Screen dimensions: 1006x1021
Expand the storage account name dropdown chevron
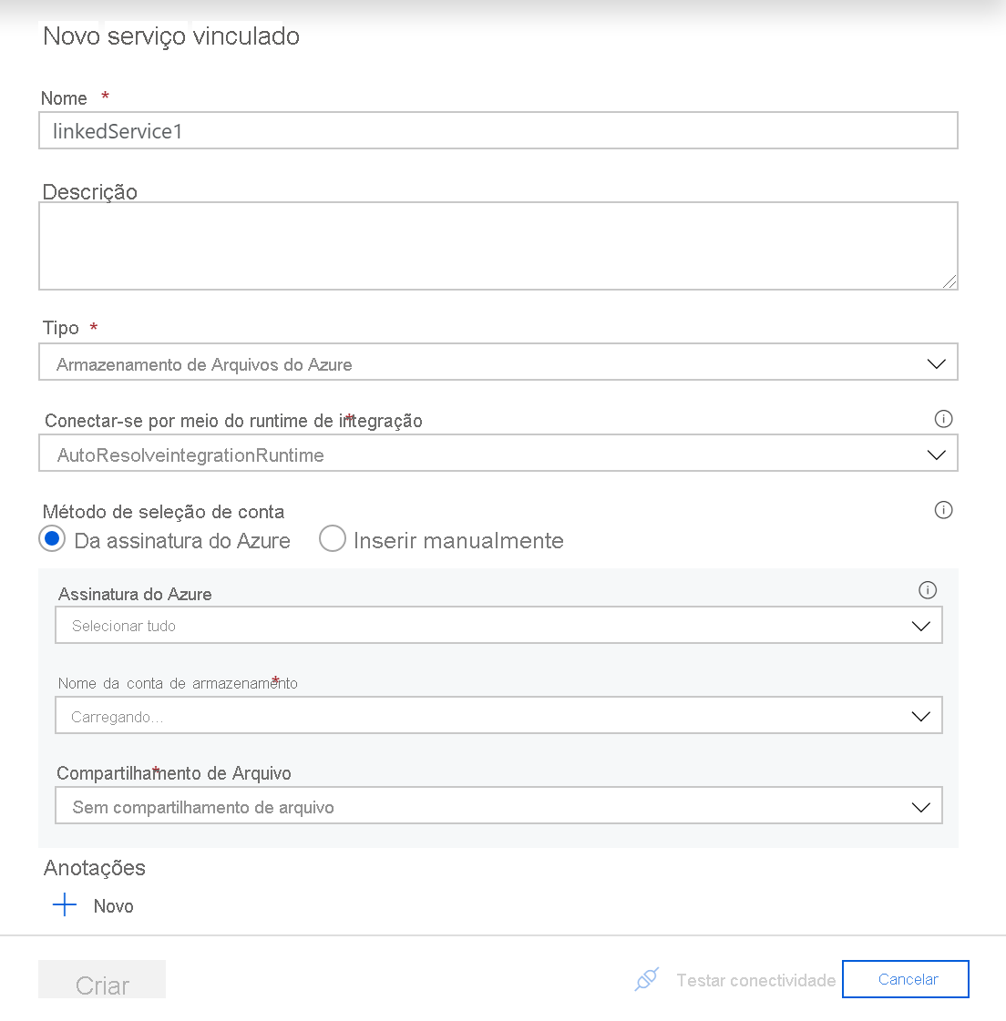920,715
